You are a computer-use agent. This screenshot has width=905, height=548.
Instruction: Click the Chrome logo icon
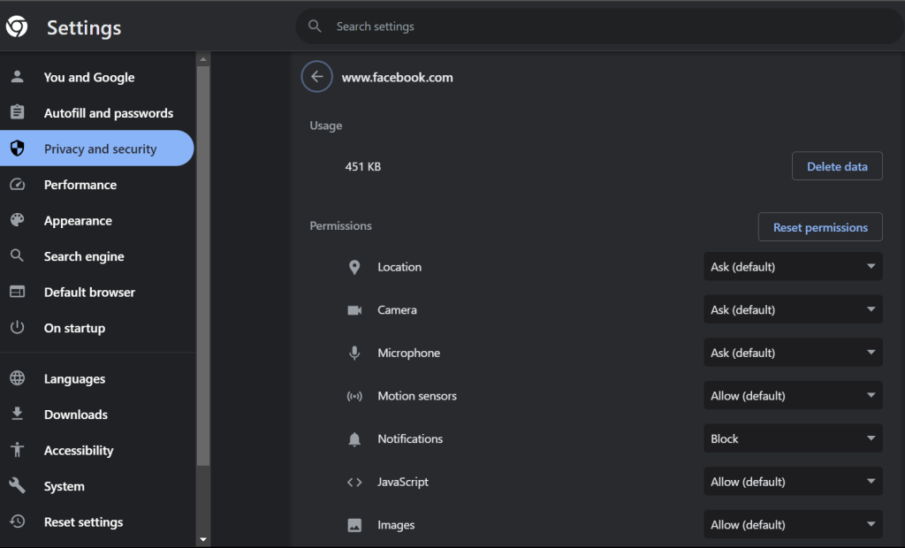[17, 27]
